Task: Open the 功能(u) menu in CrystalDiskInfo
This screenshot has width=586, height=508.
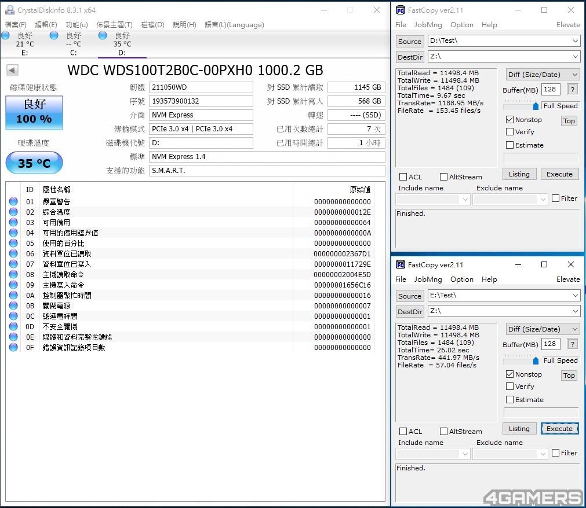Action: [x=77, y=25]
